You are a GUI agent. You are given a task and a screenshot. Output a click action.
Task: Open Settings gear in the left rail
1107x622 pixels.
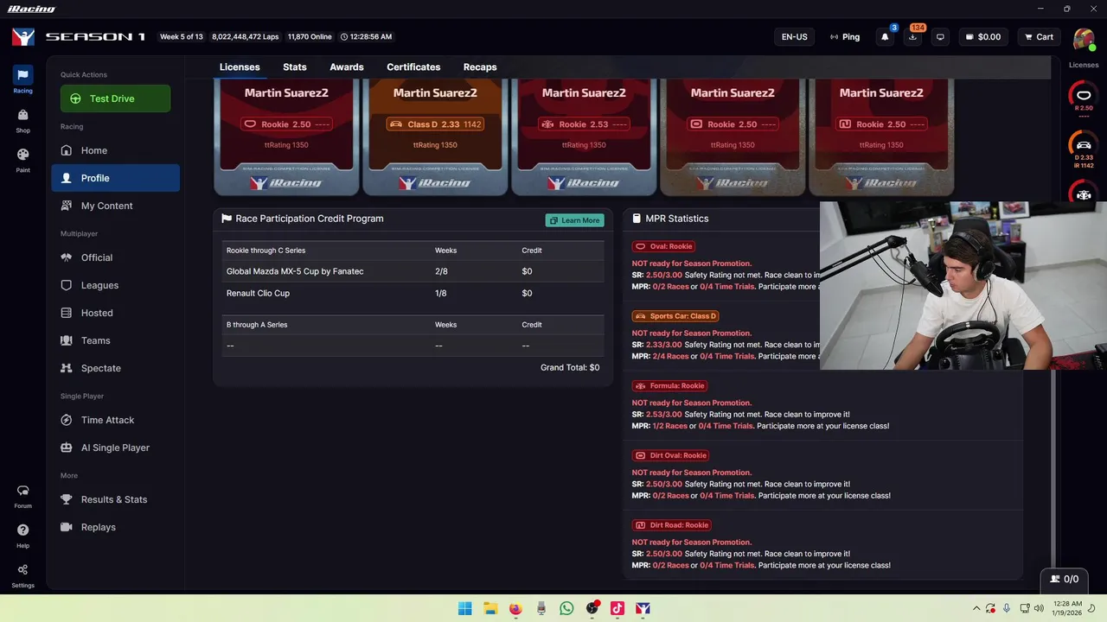pos(22,575)
